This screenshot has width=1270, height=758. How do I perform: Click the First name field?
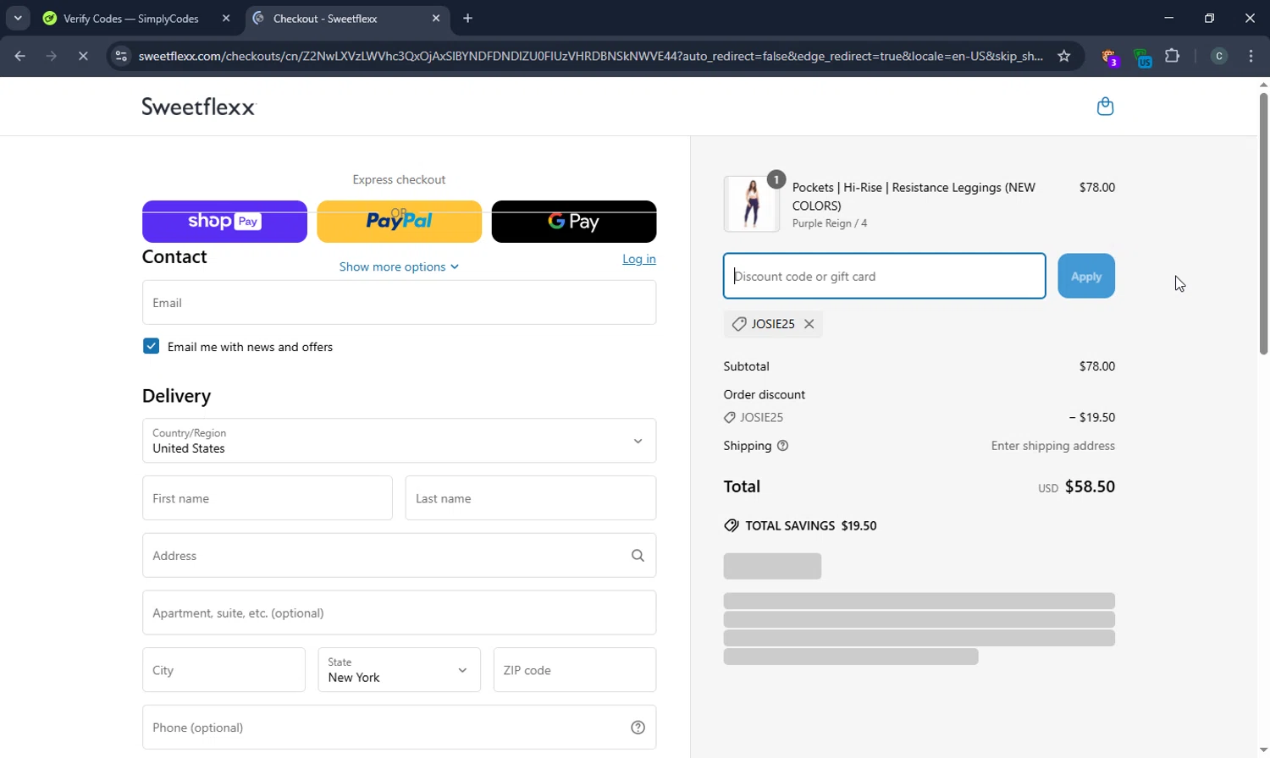click(267, 498)
